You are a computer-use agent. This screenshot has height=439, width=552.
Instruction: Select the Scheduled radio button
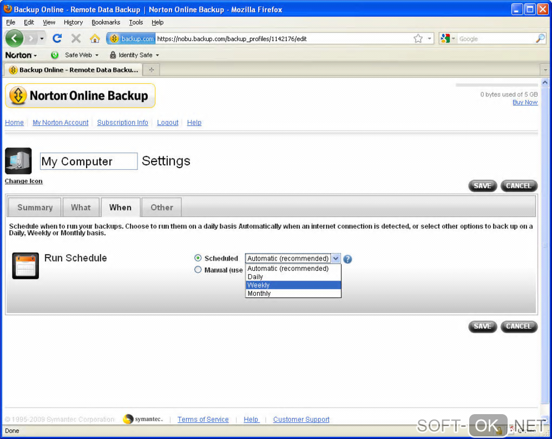point(198,258)
